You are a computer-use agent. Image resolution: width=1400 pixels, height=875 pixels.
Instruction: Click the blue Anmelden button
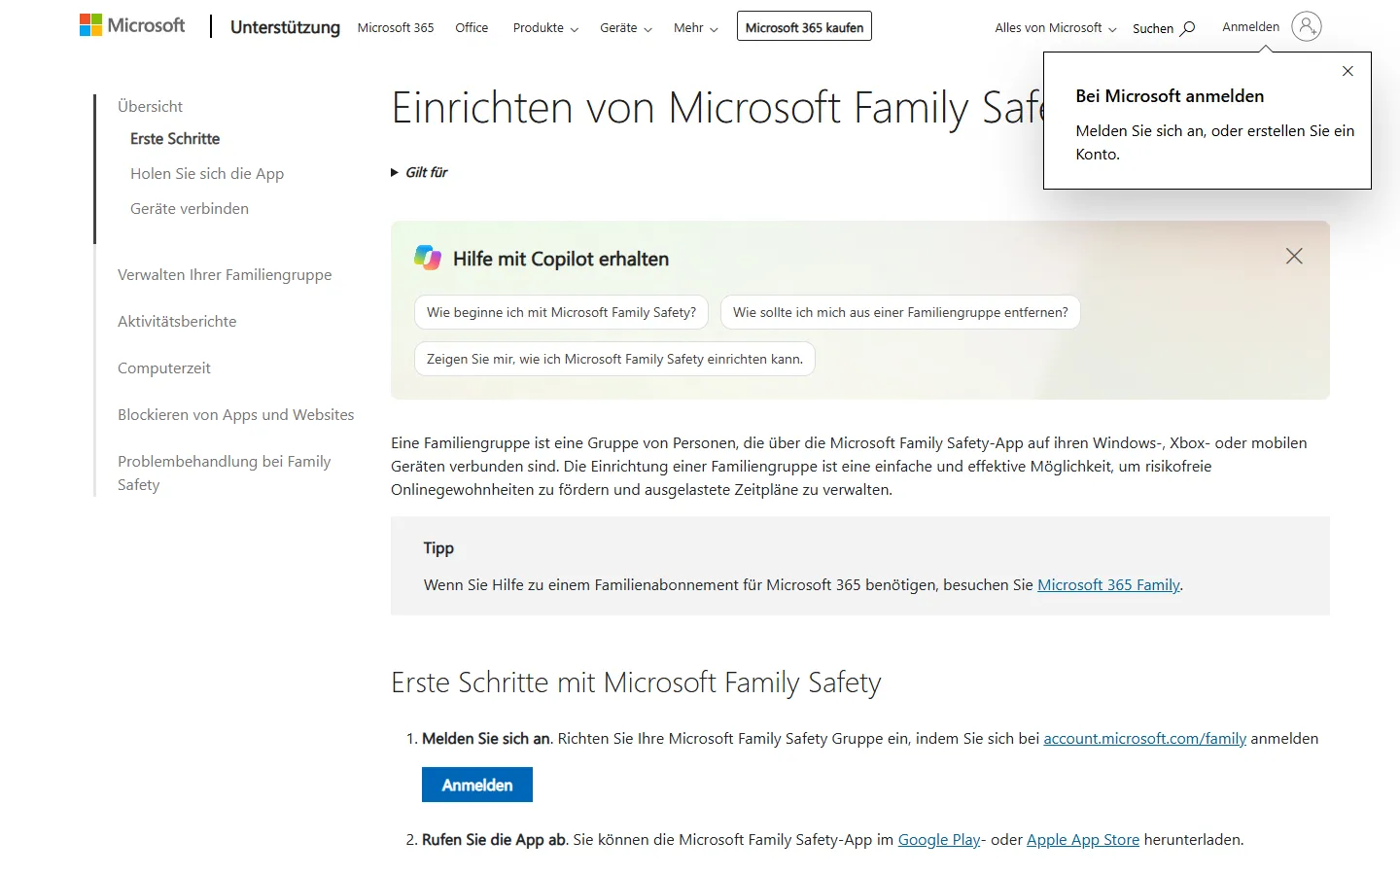point(477,785)
